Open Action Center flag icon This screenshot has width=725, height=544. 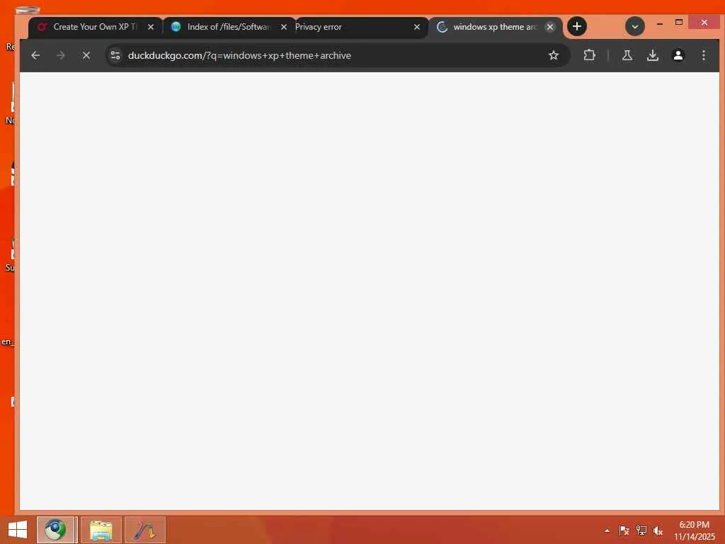pyautogui.click(x=624, y=531)
